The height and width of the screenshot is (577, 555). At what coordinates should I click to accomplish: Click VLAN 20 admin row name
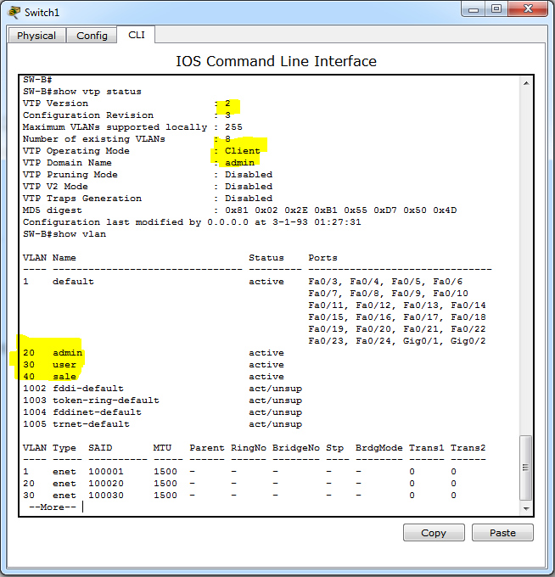67,353
